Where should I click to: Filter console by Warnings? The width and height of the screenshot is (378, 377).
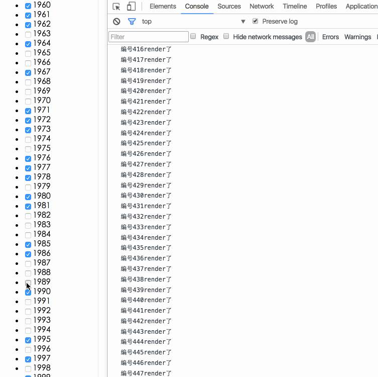[357, 37]
